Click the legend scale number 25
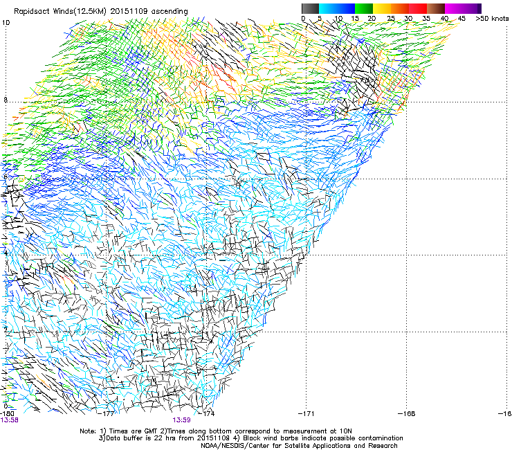Viewport: 512px width, 450px height. tap(391, 19)
